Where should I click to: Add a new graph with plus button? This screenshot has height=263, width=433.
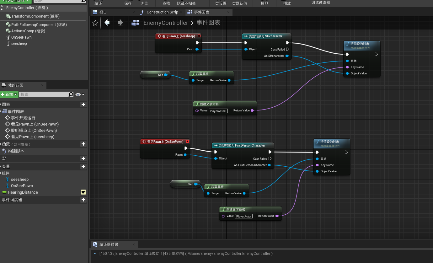pyautogui.click(x=83, y=105)
